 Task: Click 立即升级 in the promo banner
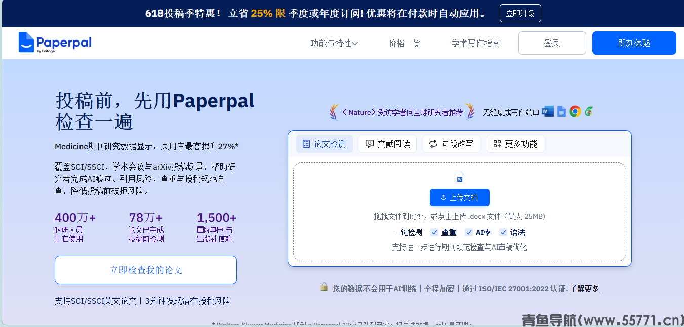[520, 13]
